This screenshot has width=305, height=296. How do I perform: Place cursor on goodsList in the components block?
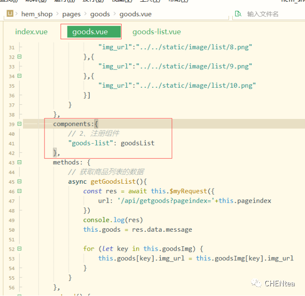pos(138,143)
